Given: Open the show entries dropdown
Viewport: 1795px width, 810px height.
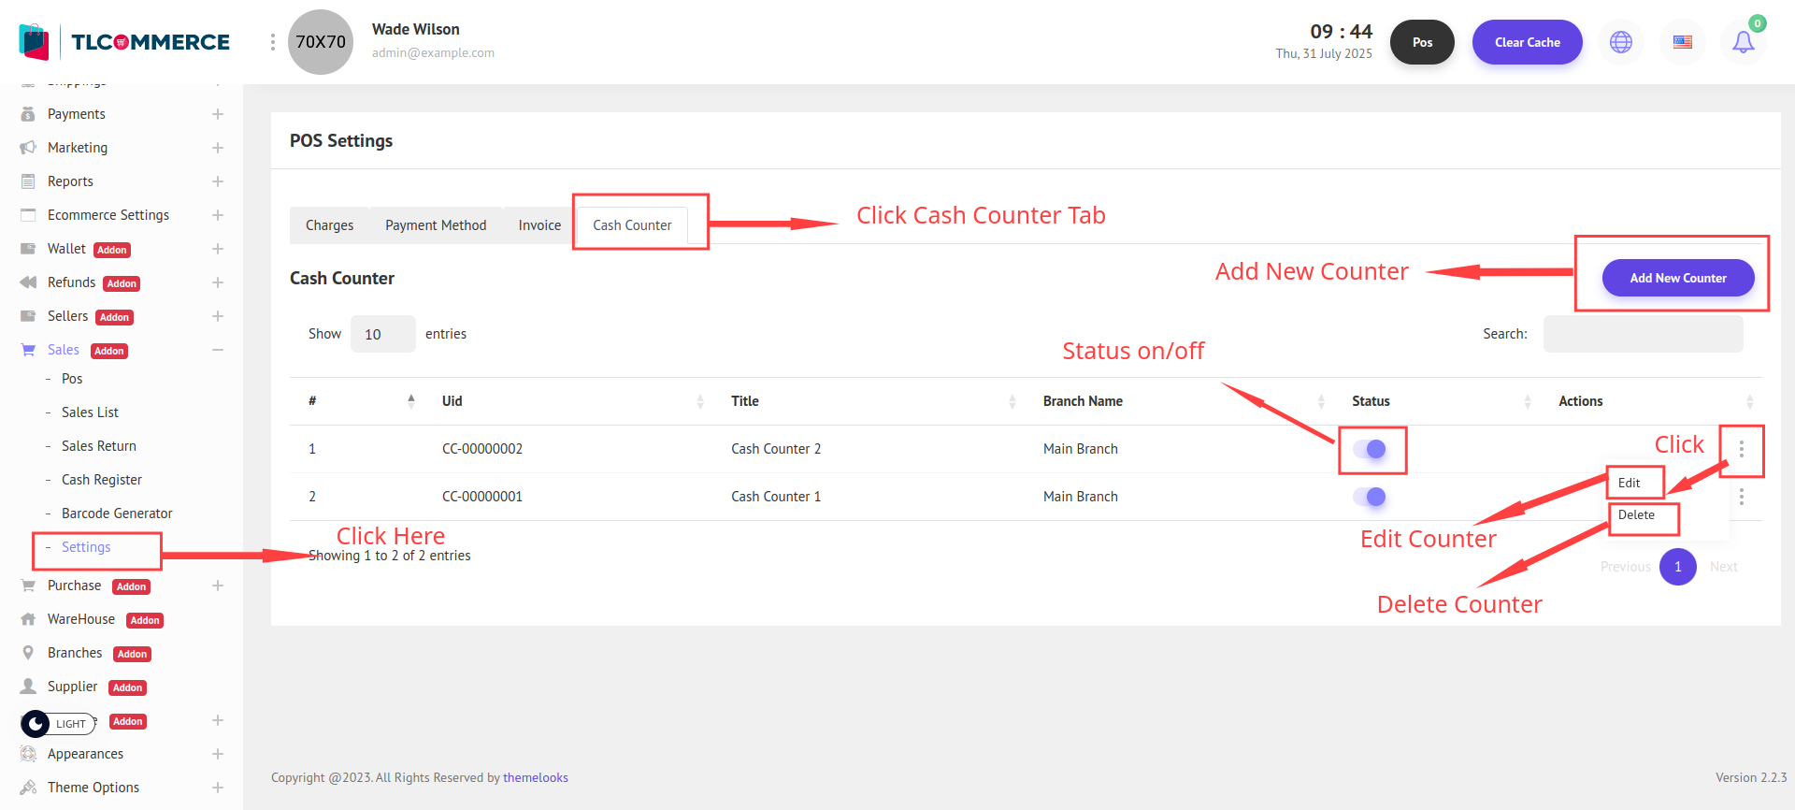Looking at the screenshot, I should coord(382,334).
